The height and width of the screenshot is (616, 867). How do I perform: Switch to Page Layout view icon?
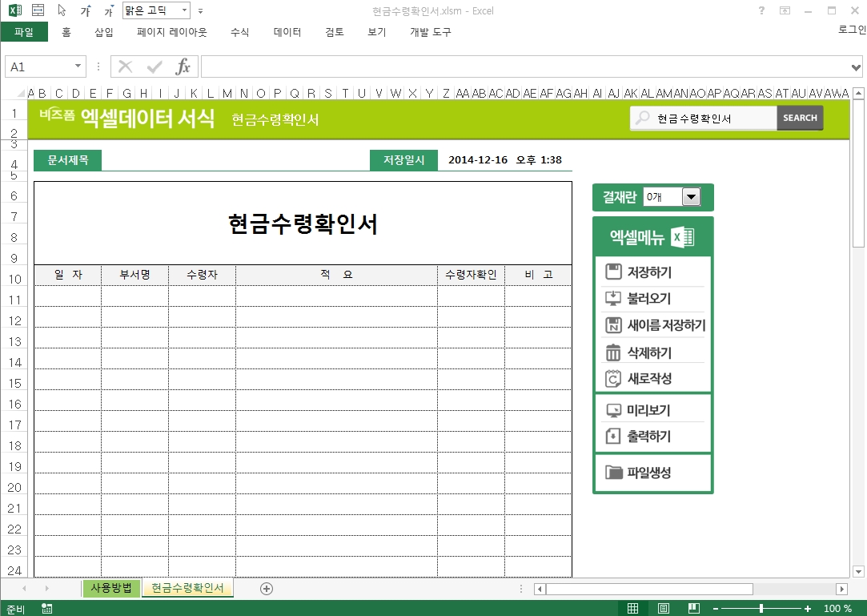(664, 609)
